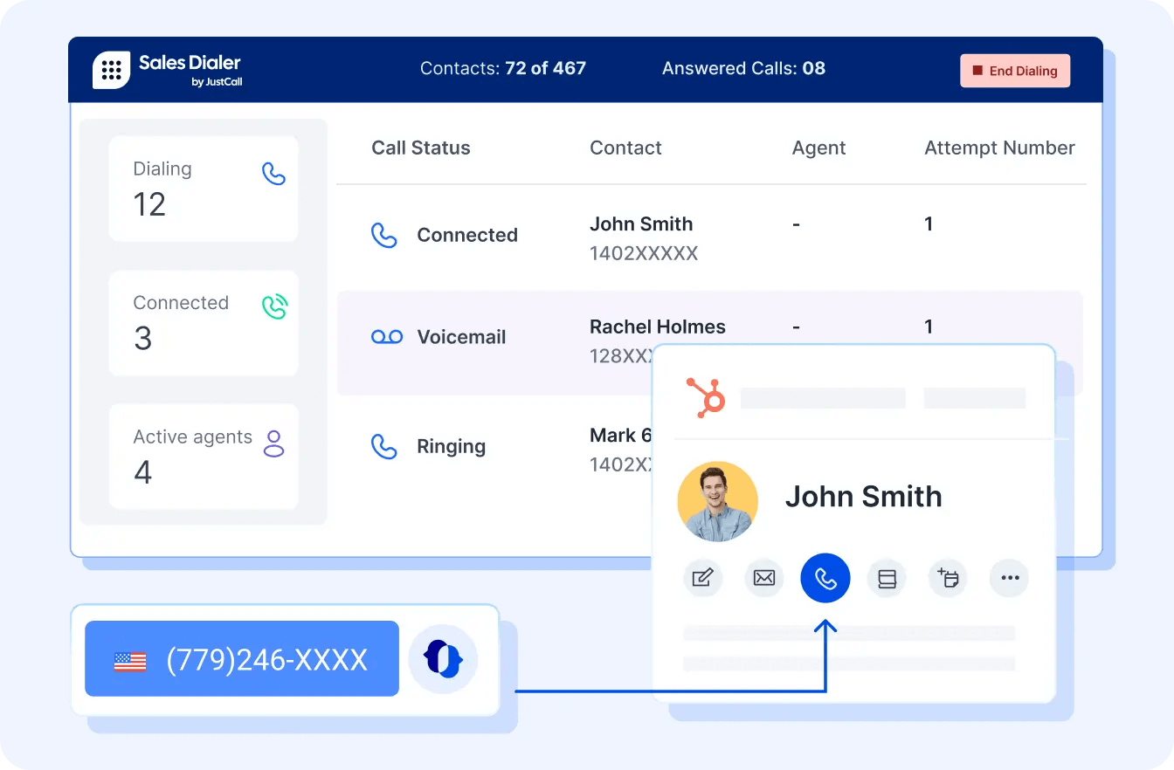Click the Sales Dialer grid logo
The width and height of the screenshot is (1174, 770).
[x=111, y=69]
